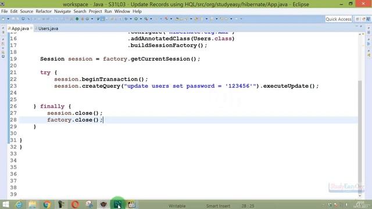Expand the Previous Annotation dropdown arrow
Viewport: 372px width, 209px height.
[x=217, y=19]
